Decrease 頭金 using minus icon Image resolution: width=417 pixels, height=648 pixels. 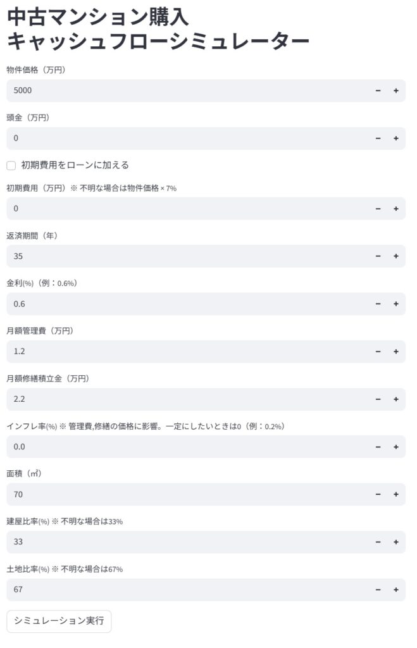(378, 138)
